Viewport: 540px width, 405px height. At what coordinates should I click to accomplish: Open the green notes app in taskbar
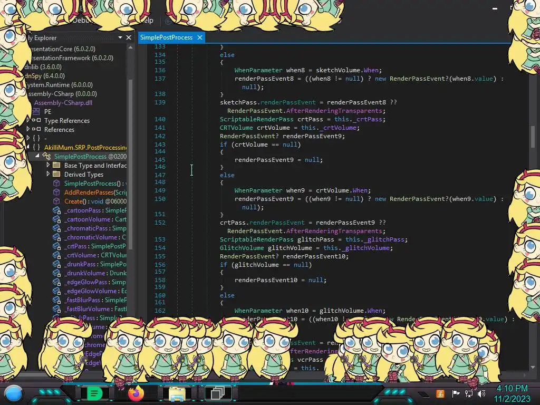pyautogui.click(x=95, y=393)
